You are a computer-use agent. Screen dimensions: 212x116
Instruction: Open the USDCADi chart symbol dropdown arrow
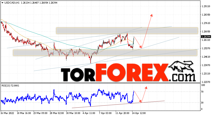tap(2, 3)
